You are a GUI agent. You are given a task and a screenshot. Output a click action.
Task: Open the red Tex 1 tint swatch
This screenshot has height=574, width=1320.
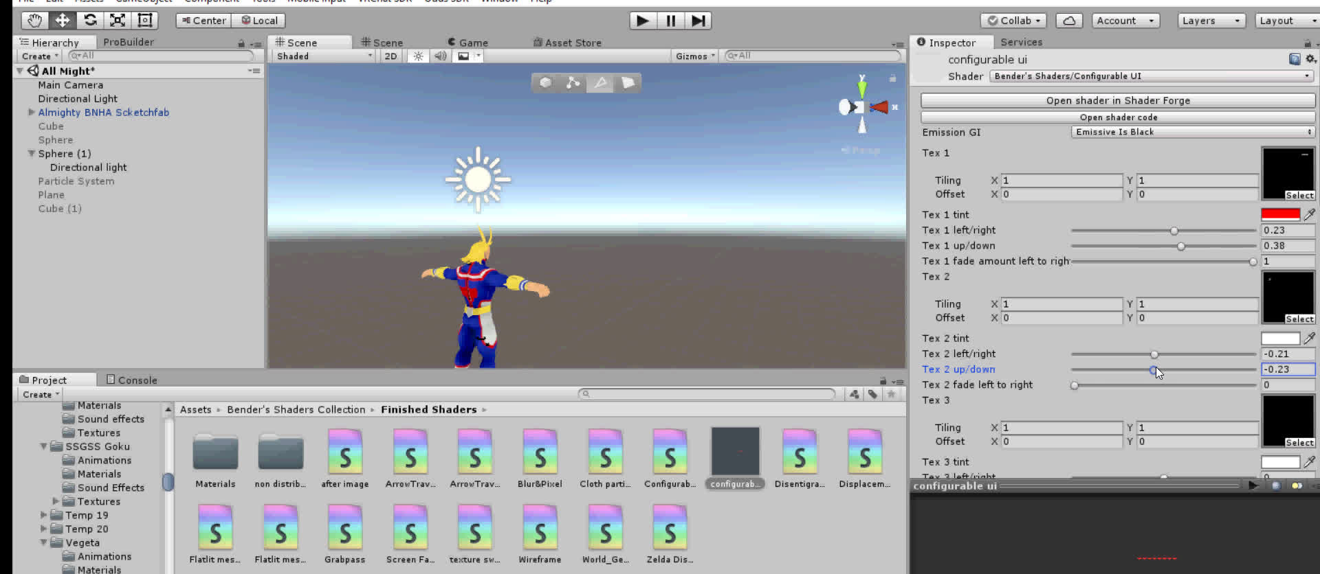1280,214
